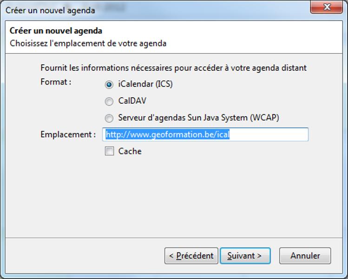Click the CalDAV label text
Viewport: 348px width, 279px height.
tap(132, 101)
